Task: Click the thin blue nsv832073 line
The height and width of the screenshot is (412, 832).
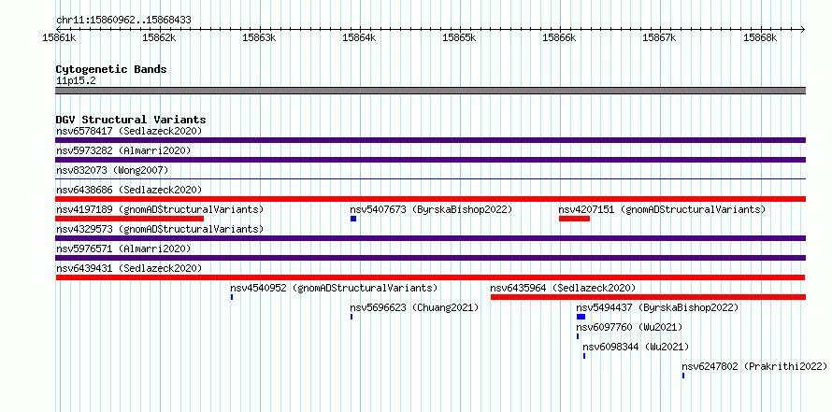Action: pos(430,179)
